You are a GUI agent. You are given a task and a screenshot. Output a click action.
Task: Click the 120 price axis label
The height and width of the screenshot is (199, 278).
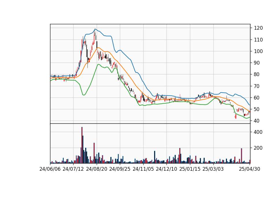[x=258, y=28]
